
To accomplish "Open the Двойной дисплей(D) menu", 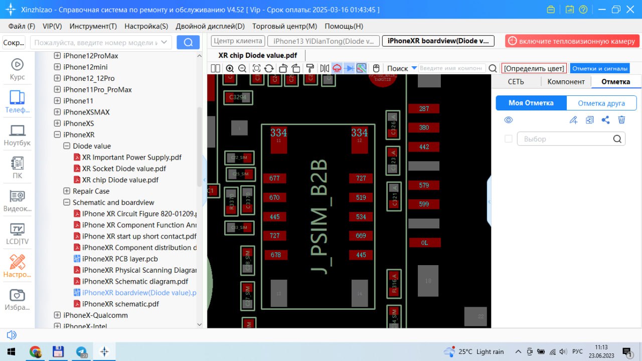I will (x=210, y=26).
